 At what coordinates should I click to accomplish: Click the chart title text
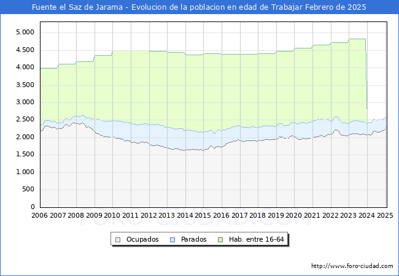tap(199, 7)
